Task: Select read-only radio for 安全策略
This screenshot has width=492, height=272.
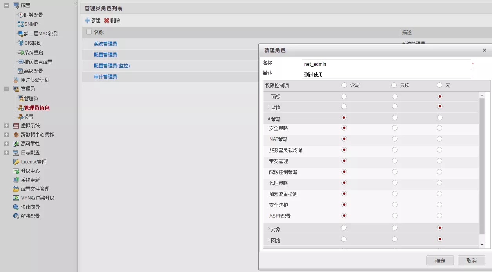Action: (394, 128)
